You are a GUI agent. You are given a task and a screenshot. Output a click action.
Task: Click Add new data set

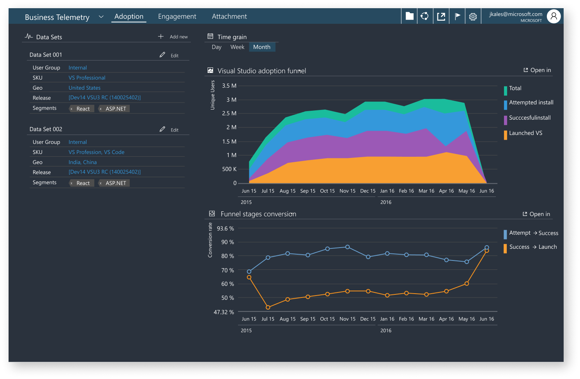click(179, 37)
